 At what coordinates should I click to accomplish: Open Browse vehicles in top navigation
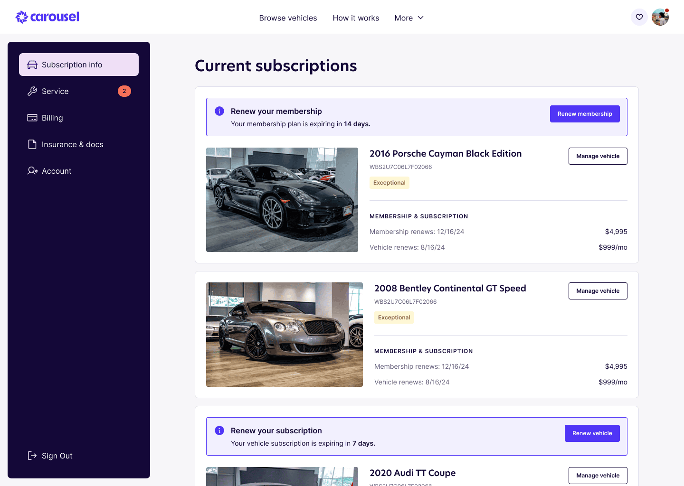288,18
